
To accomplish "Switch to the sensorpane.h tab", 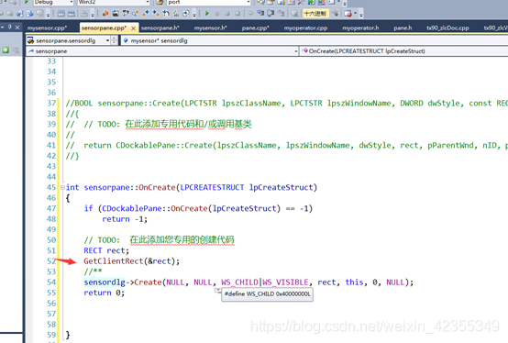I will (160, 28).
